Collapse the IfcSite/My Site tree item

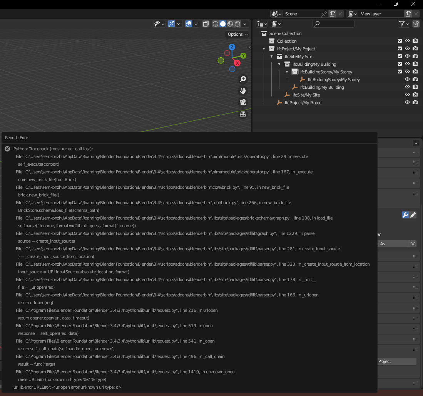click(271, 56)
